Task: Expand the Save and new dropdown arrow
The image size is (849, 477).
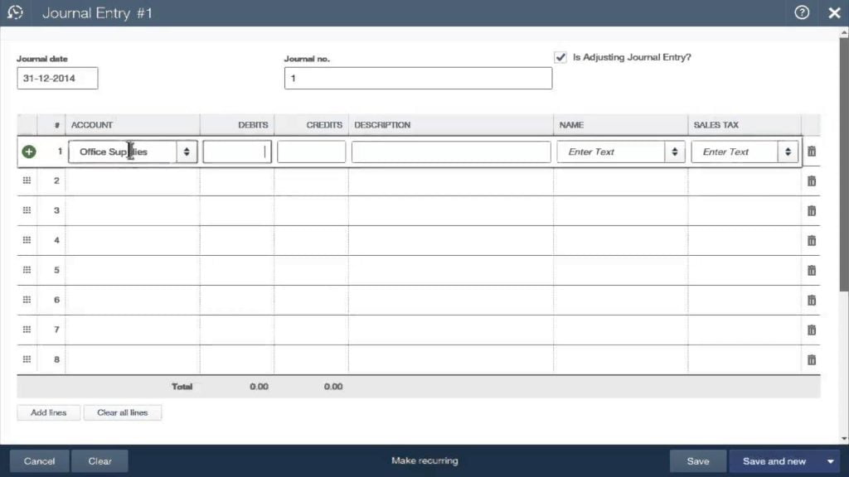Action: tap(831, 460)
